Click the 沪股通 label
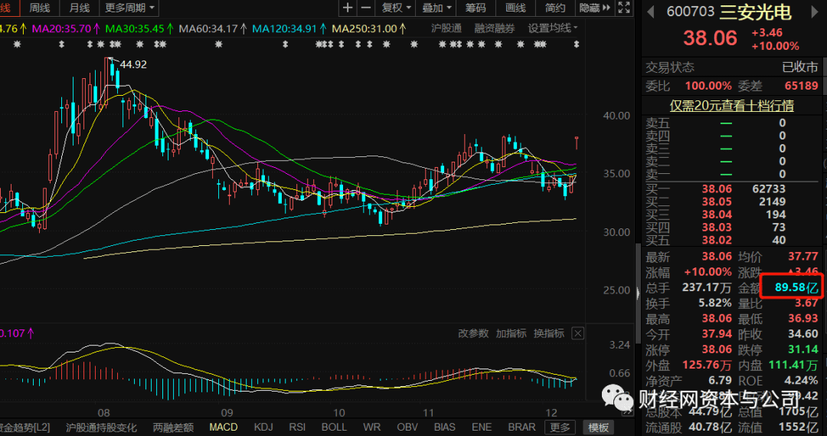This screenshot has width=827, height=436. pyautogui.click(x=446, y=28)
